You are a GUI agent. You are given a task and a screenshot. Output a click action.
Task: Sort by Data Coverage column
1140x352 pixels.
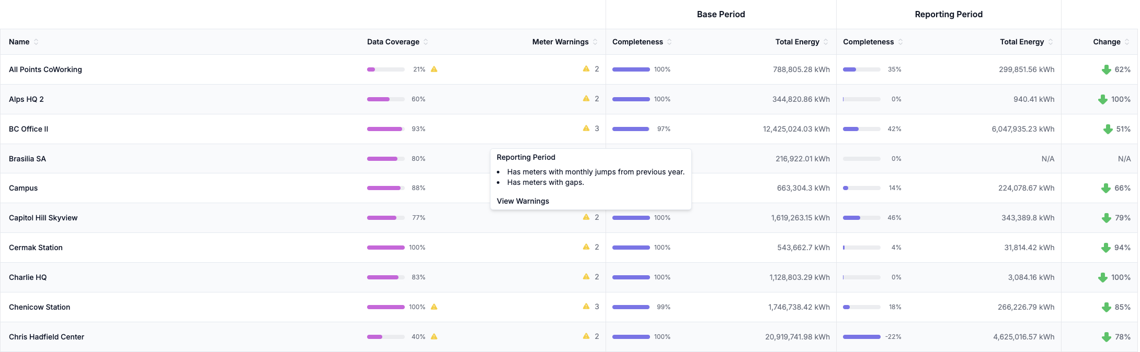coord(426,42)
